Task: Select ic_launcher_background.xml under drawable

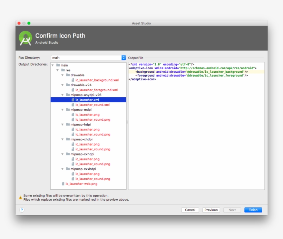Action: coord(97,80)
